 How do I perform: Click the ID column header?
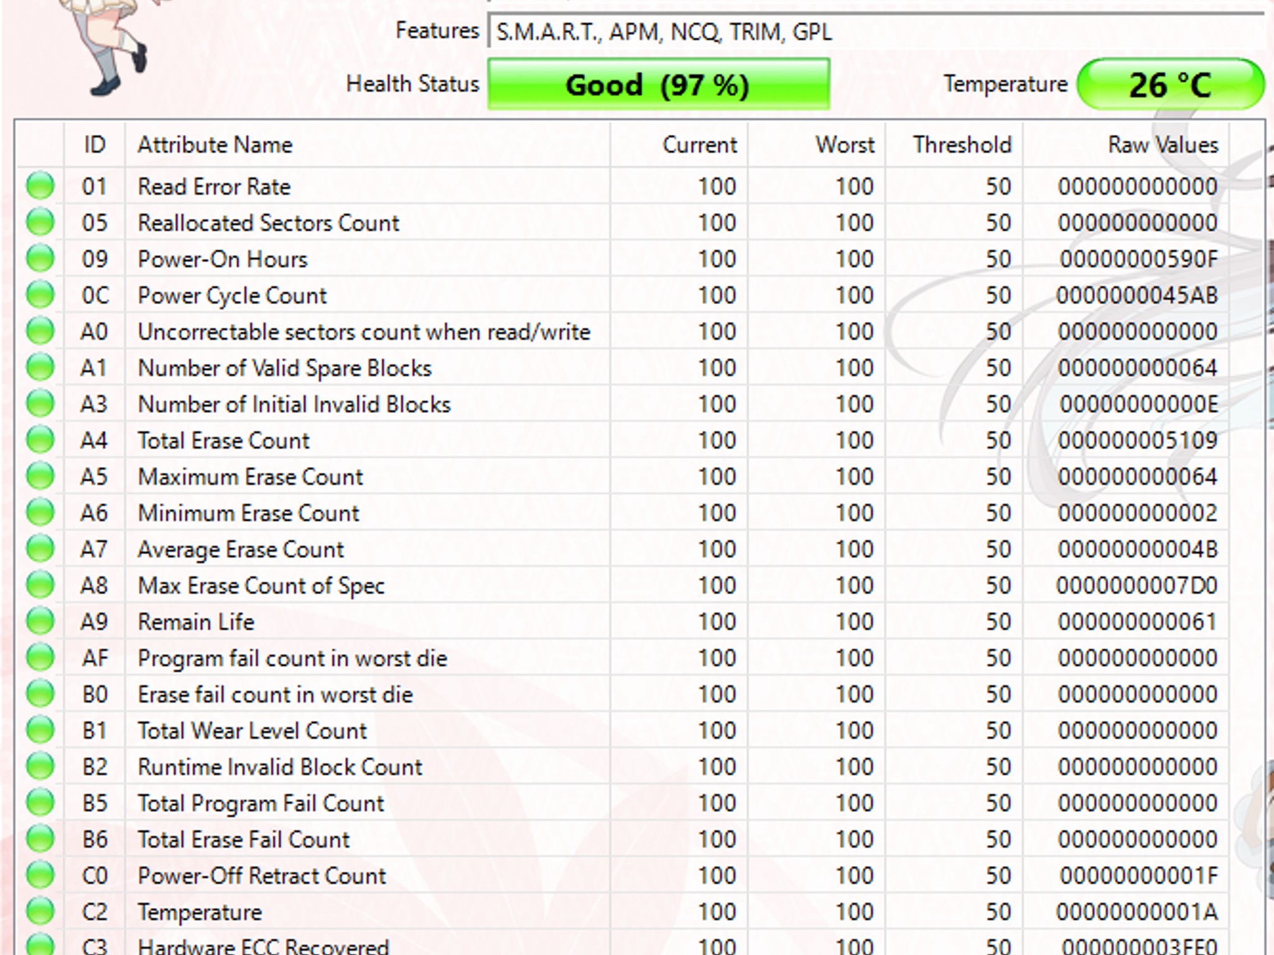[x=95, y=145]
